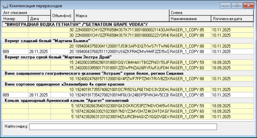
Task: Click the Марка column header
Action: (x=122, y=15)
